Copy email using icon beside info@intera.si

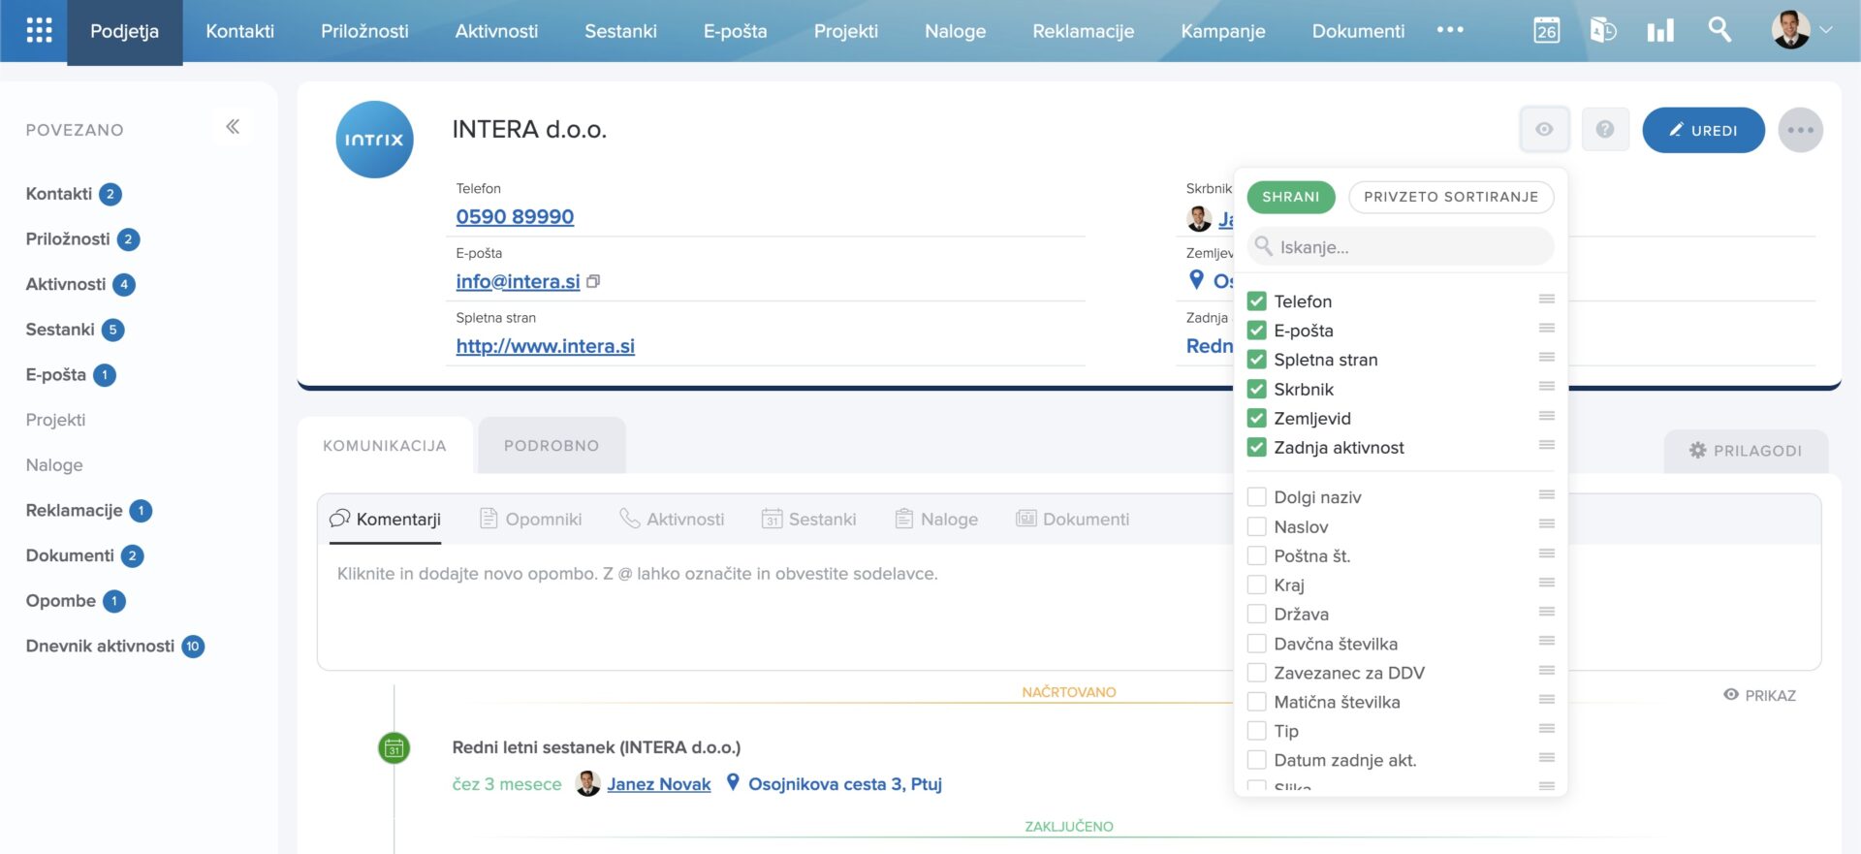(x=593, y=282)
